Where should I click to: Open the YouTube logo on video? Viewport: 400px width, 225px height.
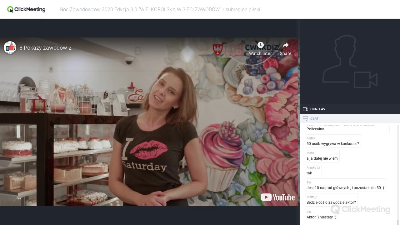click(278, 197)
